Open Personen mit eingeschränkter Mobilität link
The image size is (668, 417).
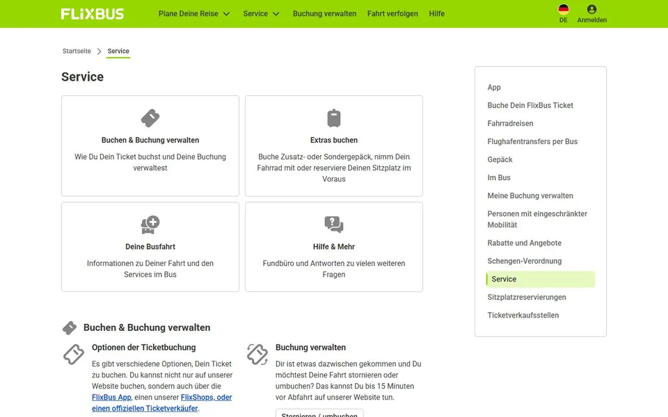pos(537,219)
